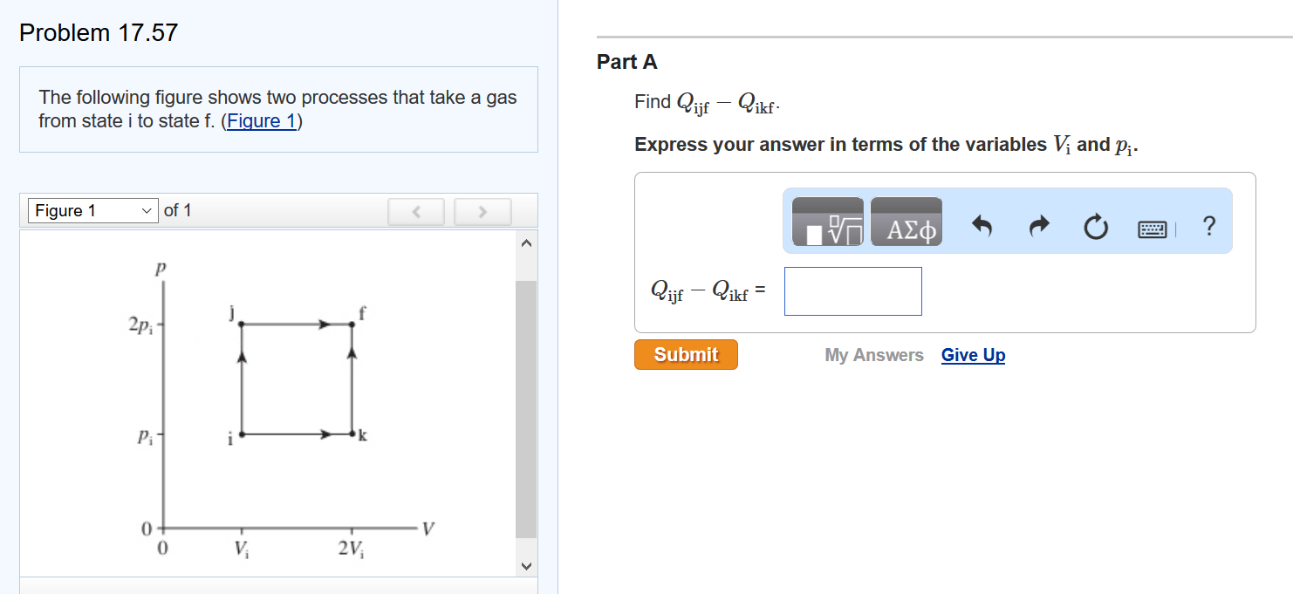Click inside the answer input box

(852, 290)
